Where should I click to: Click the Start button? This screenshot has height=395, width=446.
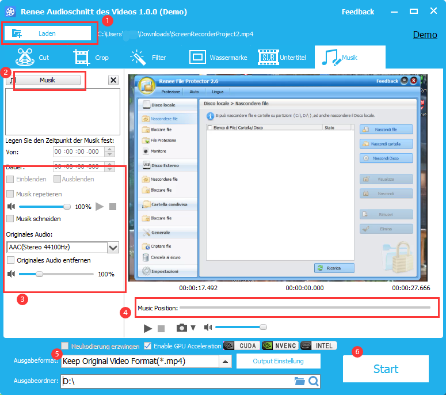coord(386,369)
